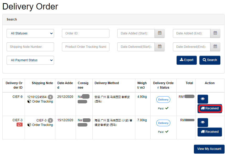This screenshot has height=157, width=228.
Task: Open calendar for Date Delivered(End)
Action: point(215,47)
